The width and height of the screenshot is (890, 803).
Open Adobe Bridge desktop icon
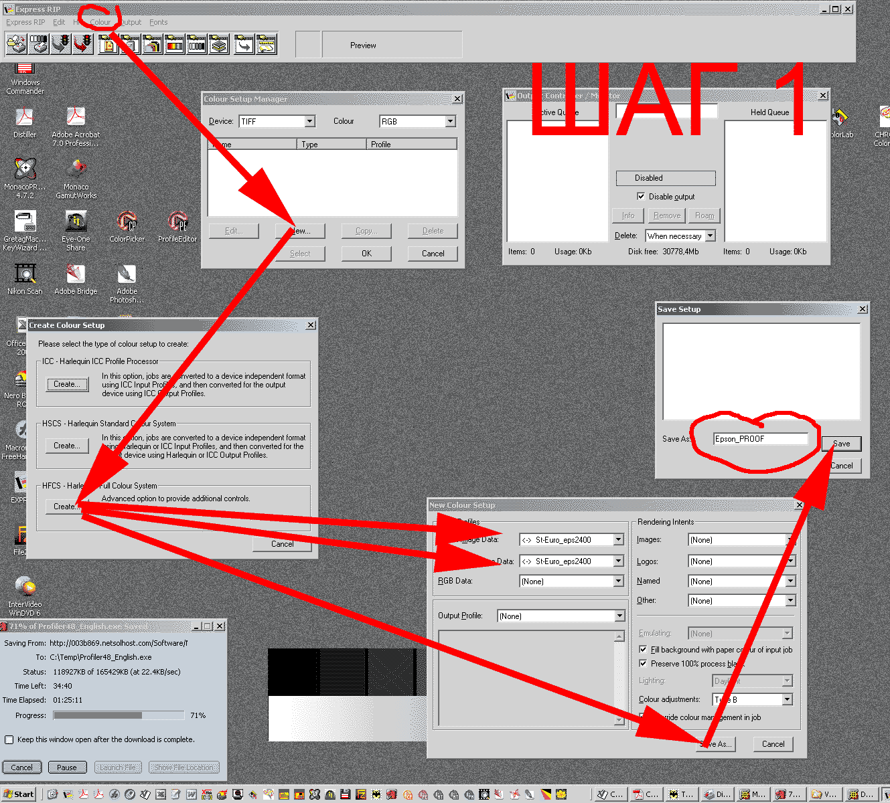click(x=76, y=278)
